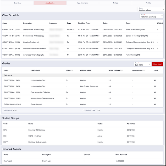166x166 pixels.
Task: Open the Career Undergraduate dropdown
Action: point(151,9)
